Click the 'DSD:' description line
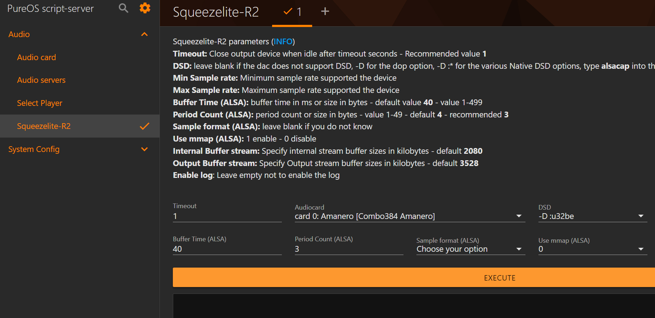This screenshot has height=318, width=655. coord(414,66)
